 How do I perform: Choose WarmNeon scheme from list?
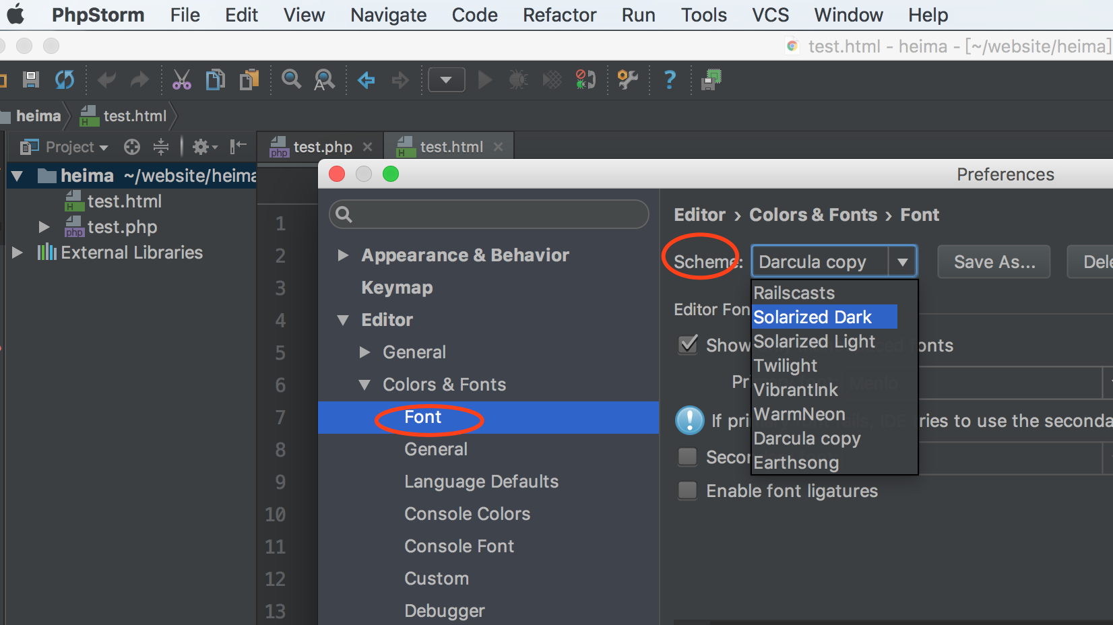coord(799,414)
